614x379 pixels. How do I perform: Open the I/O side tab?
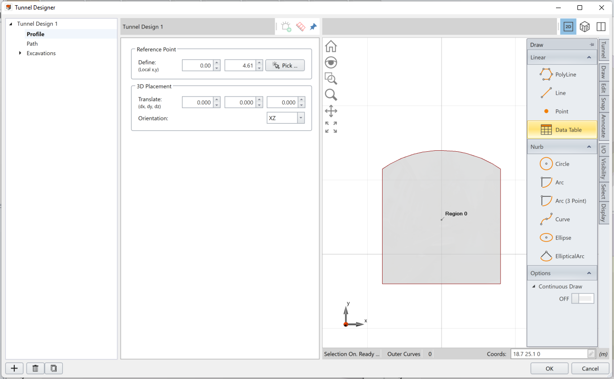coord(604,149)
